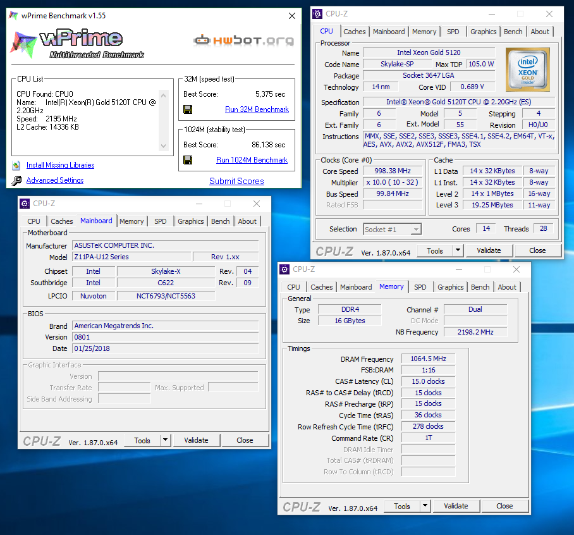Click the '1064.5 MHz' DRAM Frequency value

428,359
